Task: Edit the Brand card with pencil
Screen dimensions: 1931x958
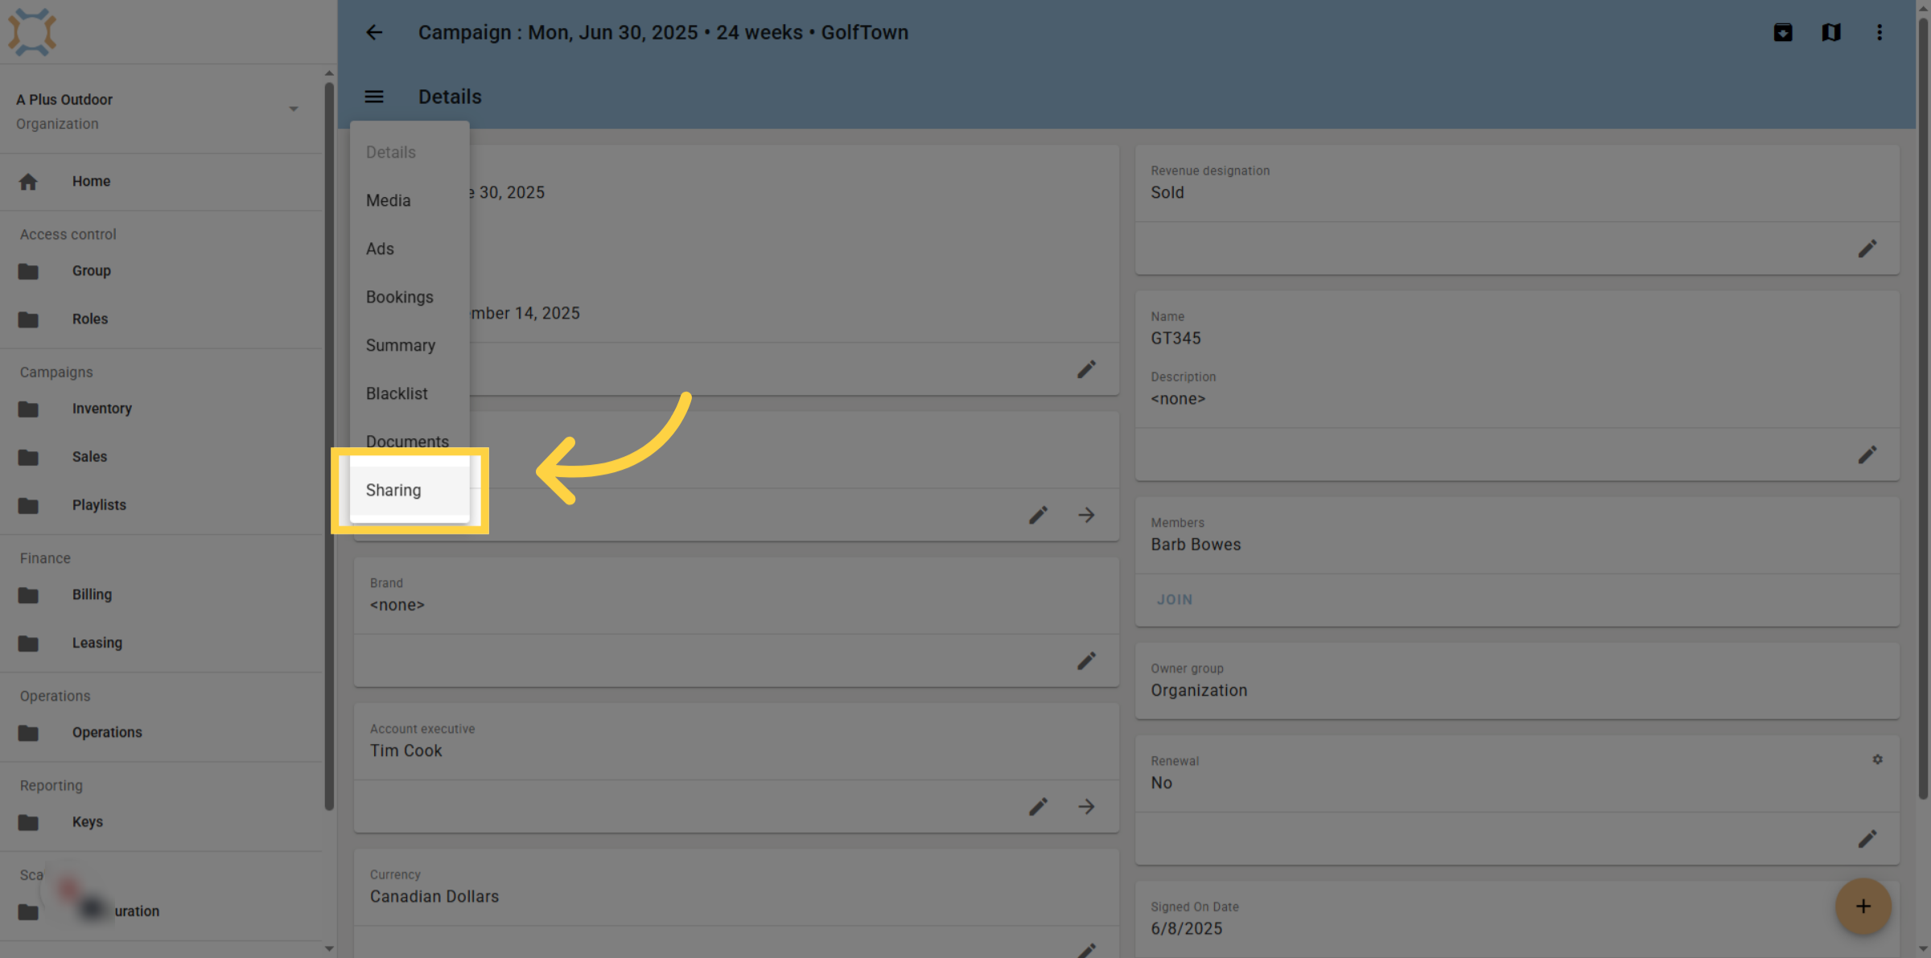Action: pyautogui.click(x=1086, y=660)
